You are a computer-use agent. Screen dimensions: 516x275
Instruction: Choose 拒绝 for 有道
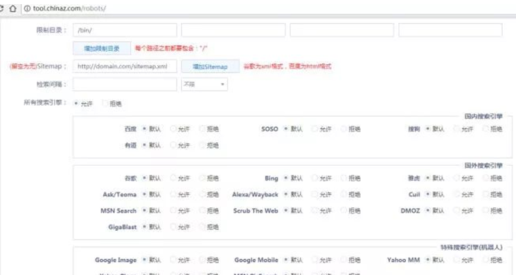tap(202, 144)
